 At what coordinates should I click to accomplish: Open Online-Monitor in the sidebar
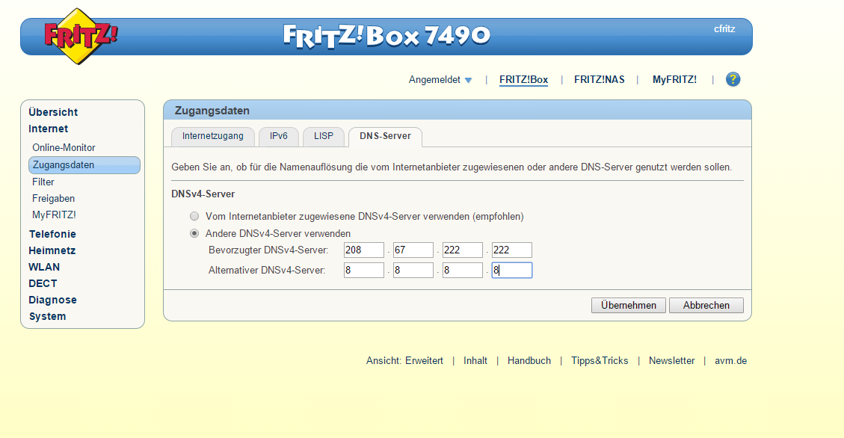pos(64,147)
